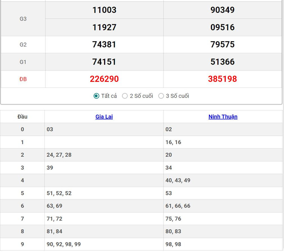This screenshot has width=284, height=252.
Task: Select the G1 result 51366
Action: tap(222, 62)
